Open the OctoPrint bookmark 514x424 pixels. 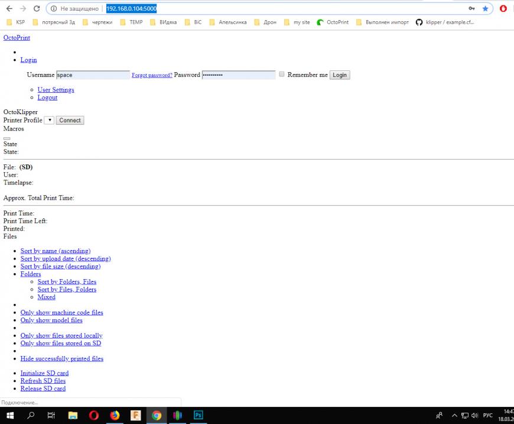[333, 22]
